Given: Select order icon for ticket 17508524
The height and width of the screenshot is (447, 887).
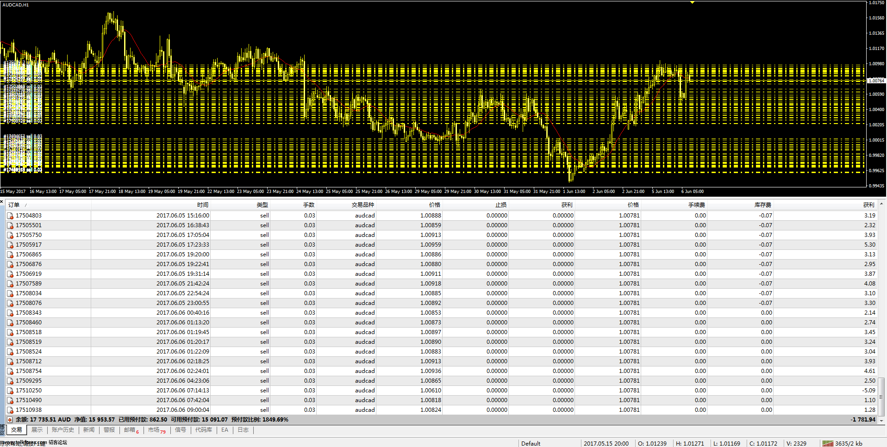Looking at the screenshot, I should [x=10, y=352].
